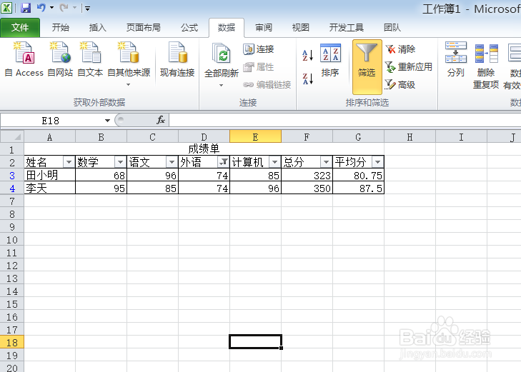The height and width of the screenshot is (372, 521).
Task: Click the average cell 87.5
Action: (358, 188)
